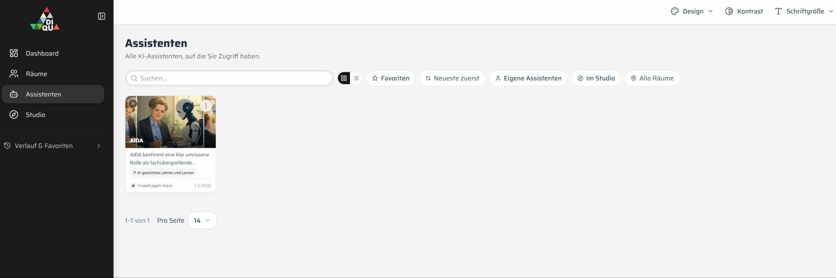This screenshot has height=278, width=836.
Task: Click the shared-user badge on AIDA card
Action: 133,104
